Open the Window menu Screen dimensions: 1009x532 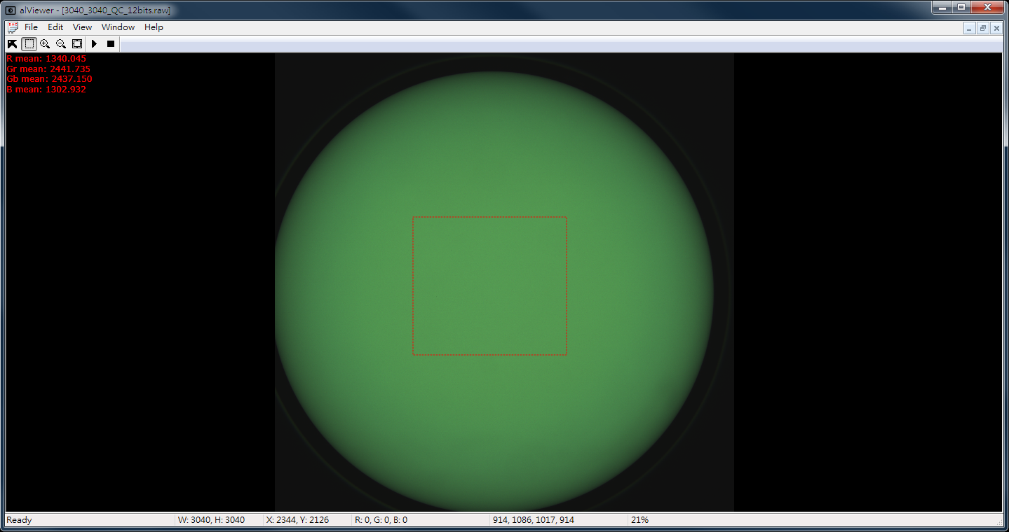(118, 27)
